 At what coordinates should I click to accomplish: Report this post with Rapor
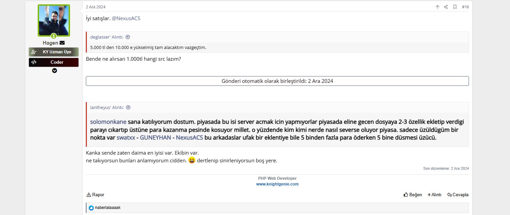click(x=95, y=195)
